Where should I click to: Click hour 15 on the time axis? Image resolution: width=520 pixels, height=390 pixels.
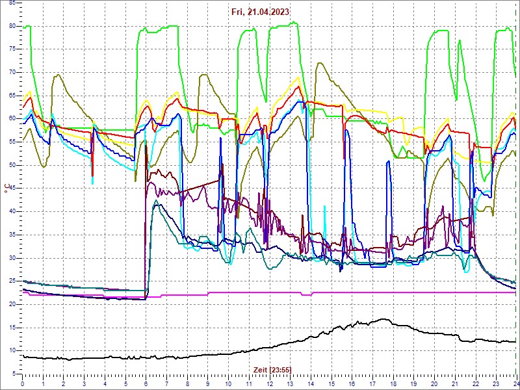(x=331, y=383)
